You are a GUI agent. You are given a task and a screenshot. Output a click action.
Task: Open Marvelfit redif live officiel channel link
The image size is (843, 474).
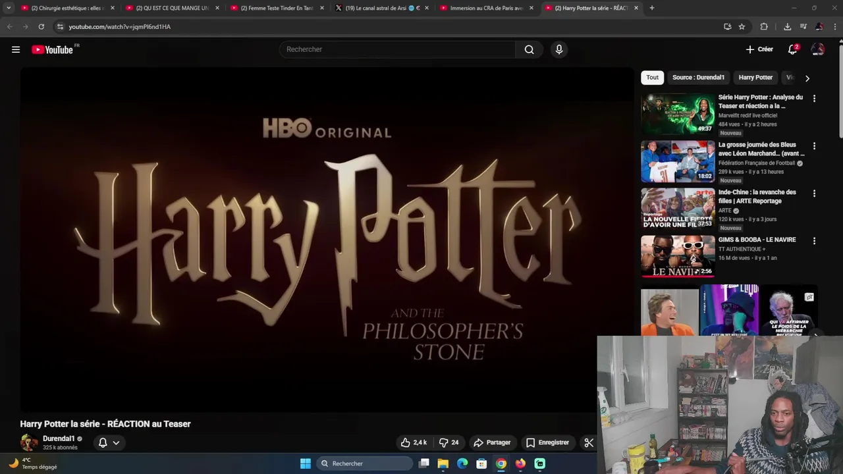[748, 115]
